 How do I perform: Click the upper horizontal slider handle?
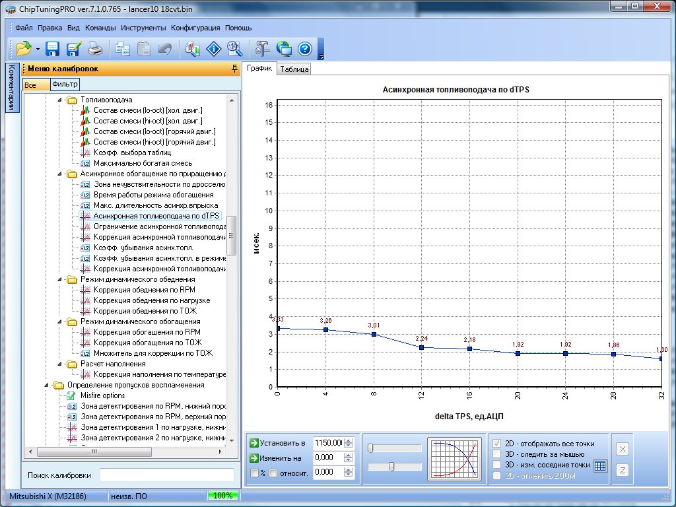click(371, 448)
